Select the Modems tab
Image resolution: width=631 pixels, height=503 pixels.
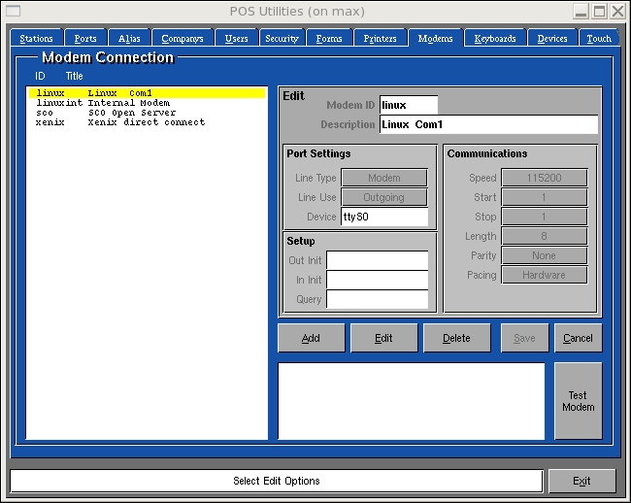436,38
